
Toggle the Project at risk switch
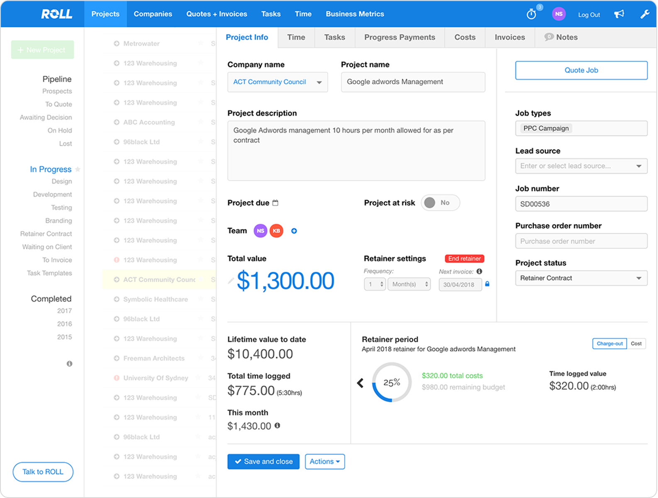click(440, 203)
